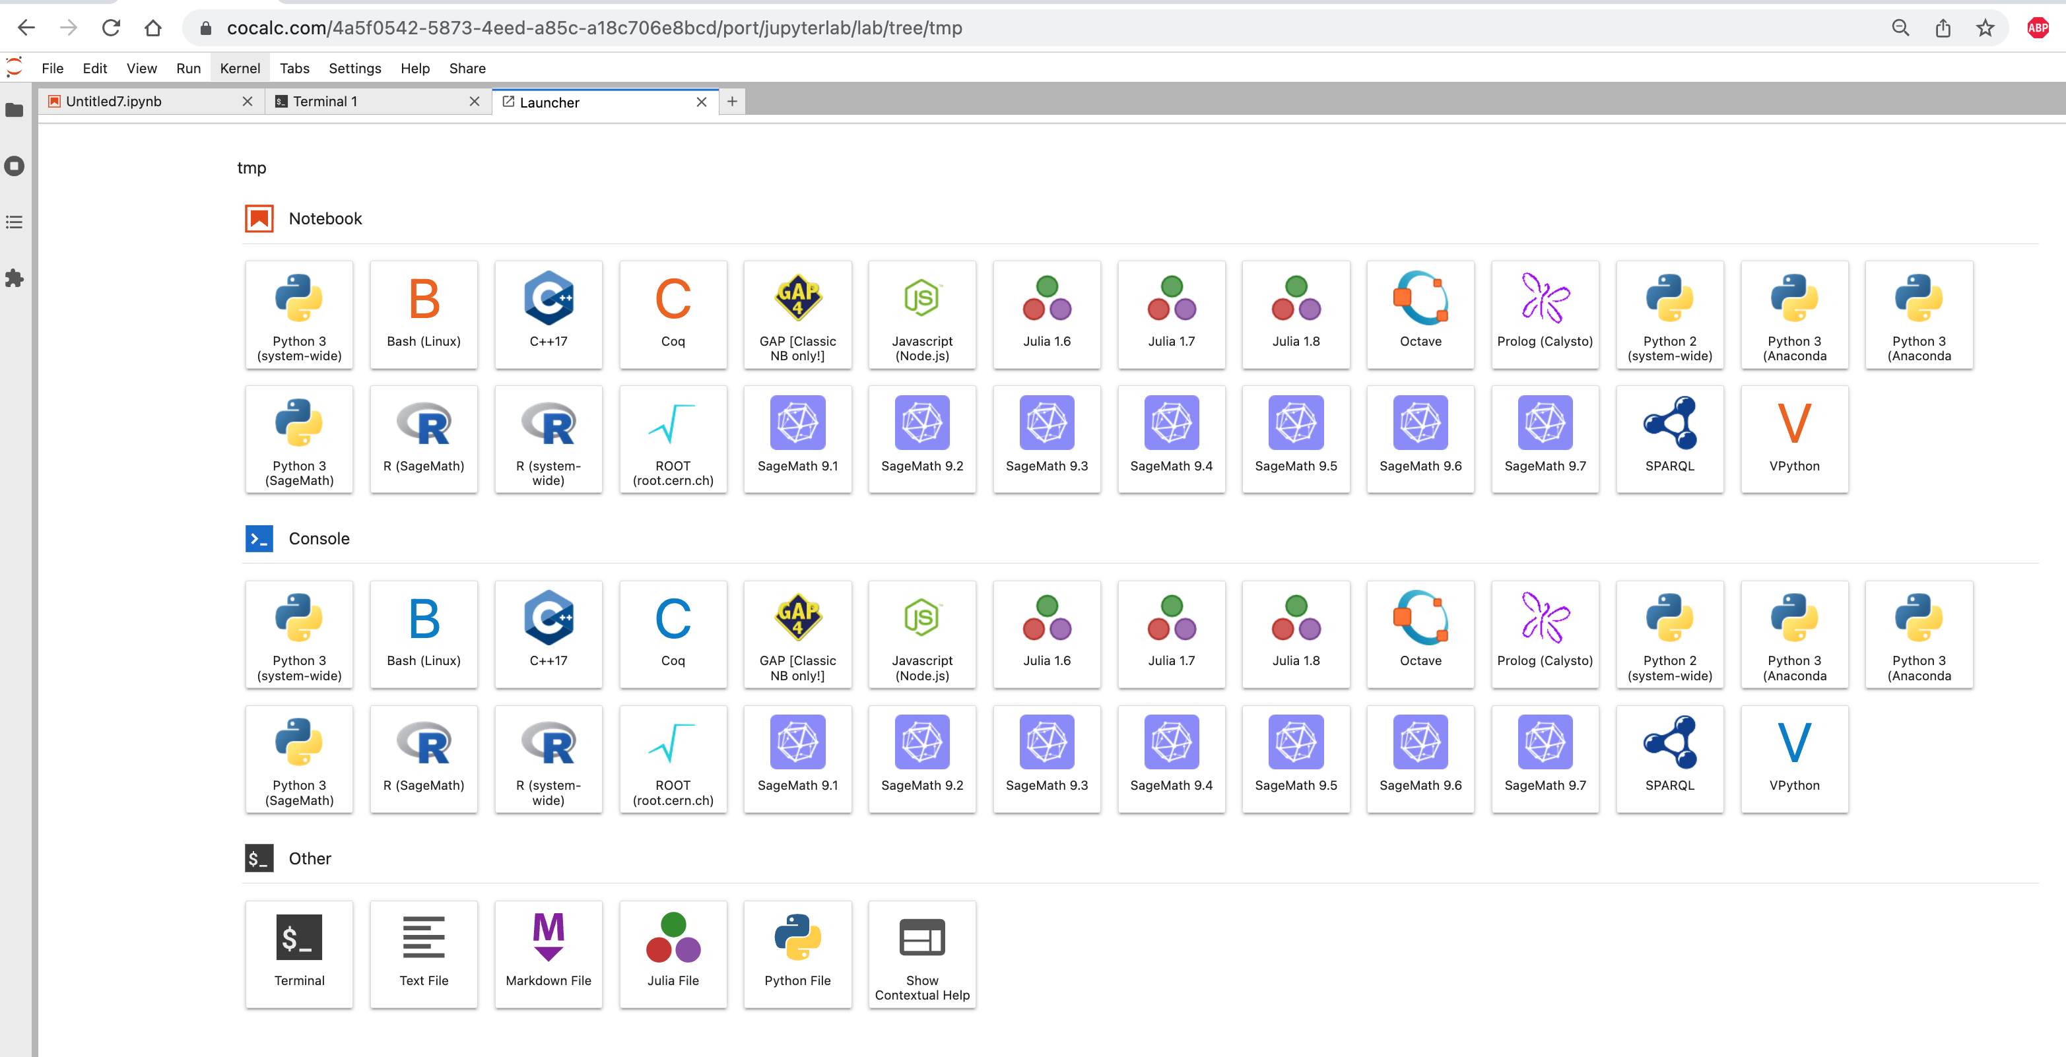The height and width of the screenshot is (1057, 2066).
Task: Add a new launcher tab with plus
Action: point(731,101)
